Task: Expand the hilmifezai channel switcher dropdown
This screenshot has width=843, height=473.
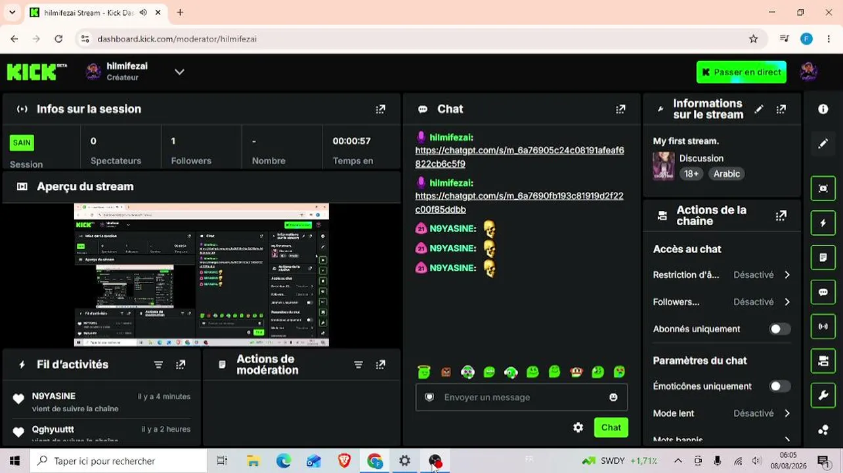Action: coord(179,72)
